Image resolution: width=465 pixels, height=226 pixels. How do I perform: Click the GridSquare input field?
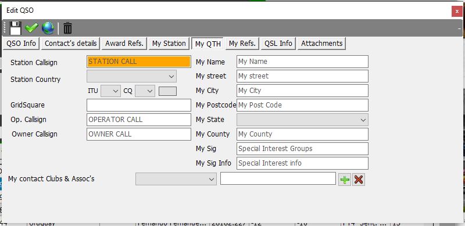tap(139, 105)
